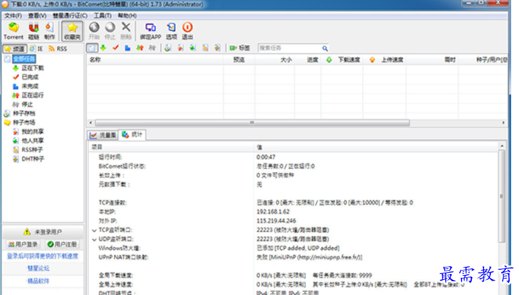Select 已完成 in the task tree
519x295 pixels.
point(29,77)
